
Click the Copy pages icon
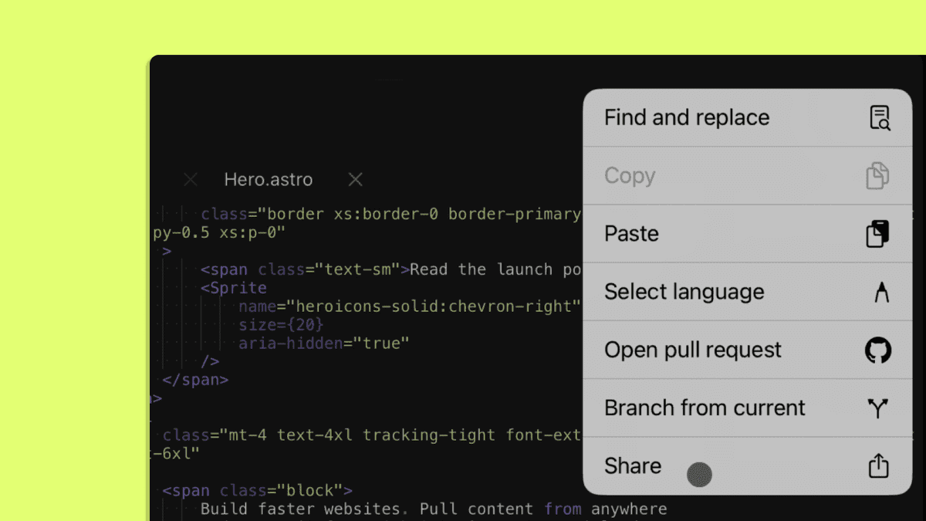[877, 175]
